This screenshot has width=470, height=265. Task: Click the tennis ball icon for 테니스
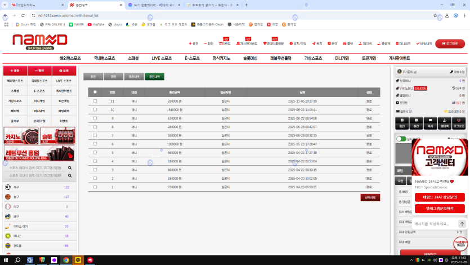8,236
